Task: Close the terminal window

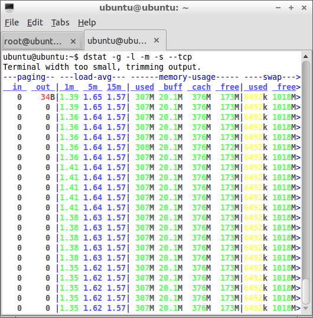Action: pos(304,8)
